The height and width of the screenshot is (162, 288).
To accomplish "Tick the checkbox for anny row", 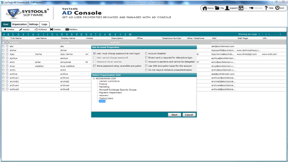I will coord(3,62).
